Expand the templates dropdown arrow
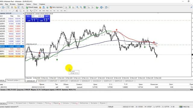This screenshot has height=108, width=193. click(x=108, y=7)
